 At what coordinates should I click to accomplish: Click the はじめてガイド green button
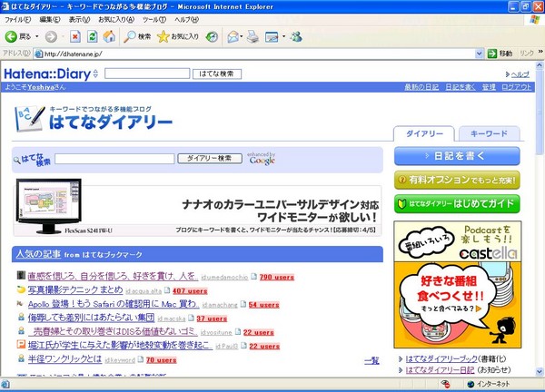click(x=457, y=203)
